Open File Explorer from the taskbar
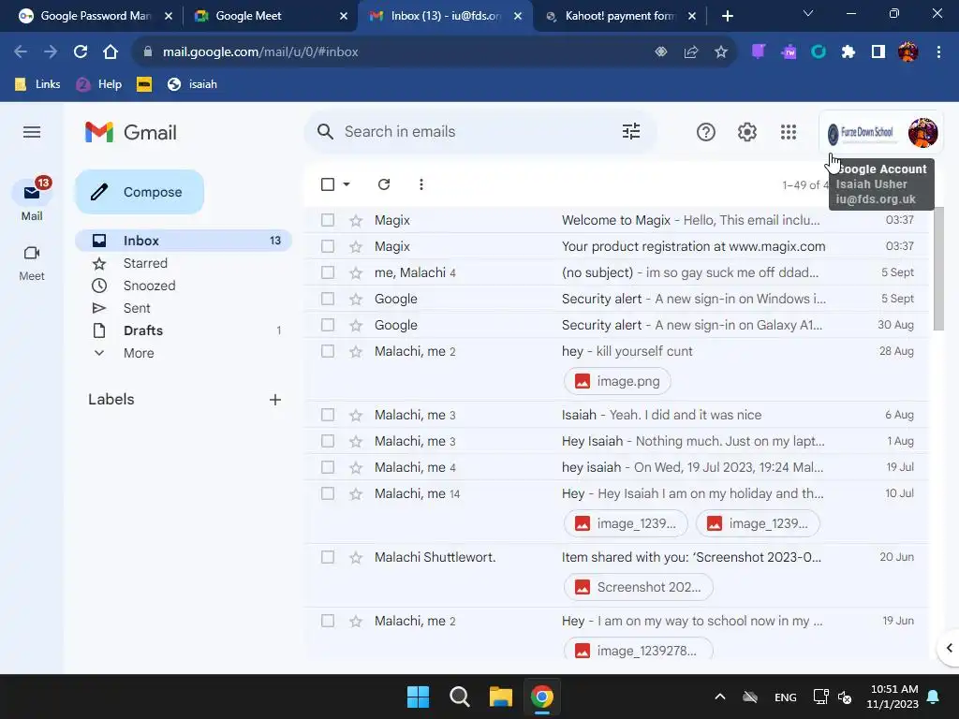Image resolution: width=959 pixels, height=719 pixels. pos(500,697)
